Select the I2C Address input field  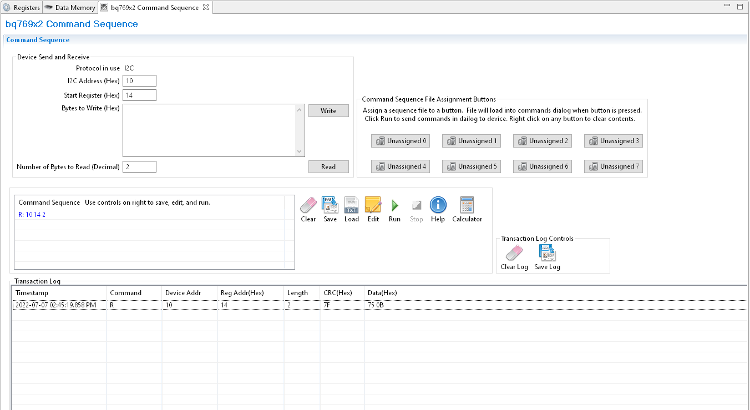139,80
